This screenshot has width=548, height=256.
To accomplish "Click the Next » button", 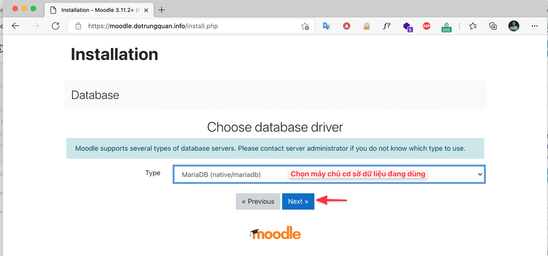I will click(x=298, y=202).
